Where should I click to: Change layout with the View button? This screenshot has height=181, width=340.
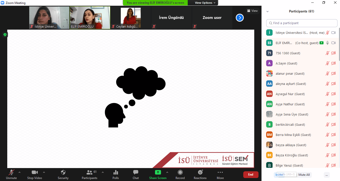[x=252, y=11]
